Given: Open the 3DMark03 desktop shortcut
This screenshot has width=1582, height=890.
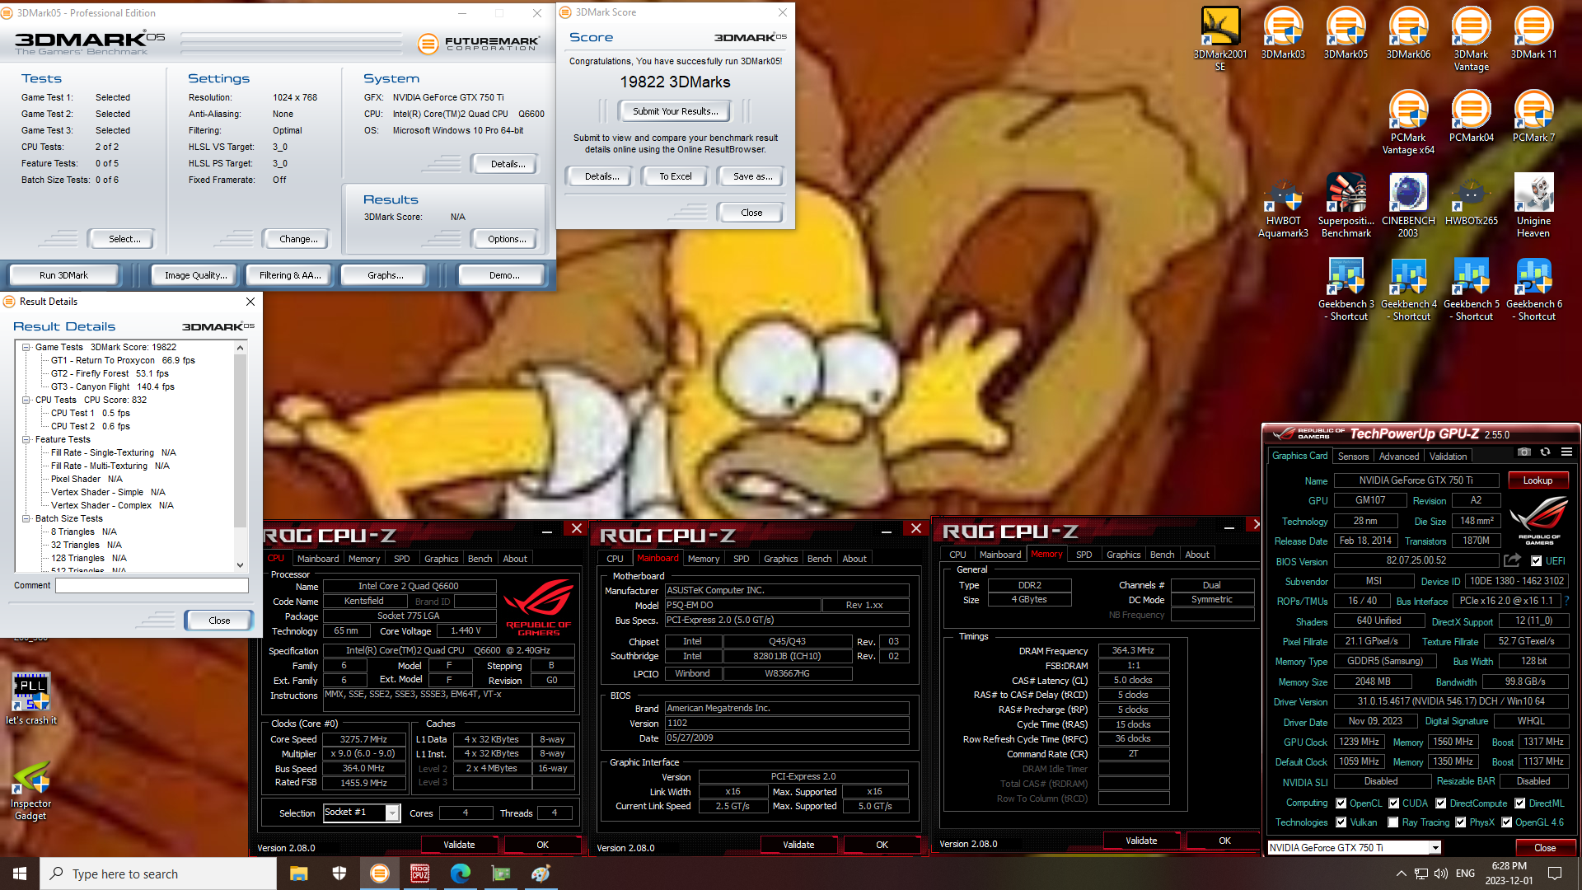Looking at the screenshot, I should coord(1283,34).
